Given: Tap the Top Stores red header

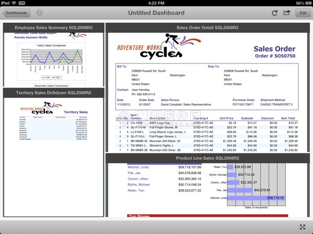Looking at the screenshot, I should [x=208, y=216].
